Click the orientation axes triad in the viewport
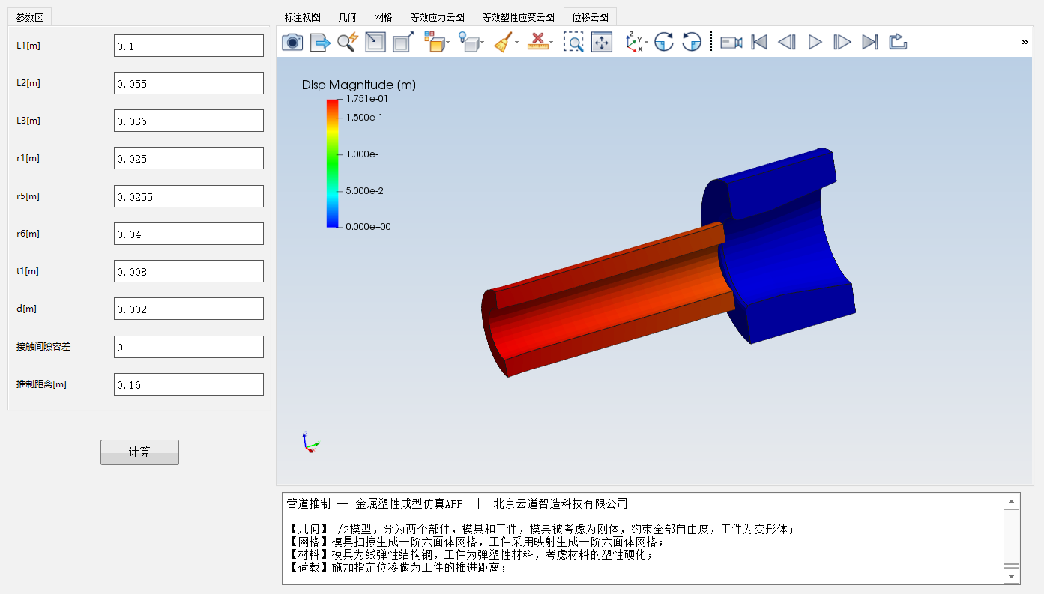 pyautogui.click(x=310, y=443)
